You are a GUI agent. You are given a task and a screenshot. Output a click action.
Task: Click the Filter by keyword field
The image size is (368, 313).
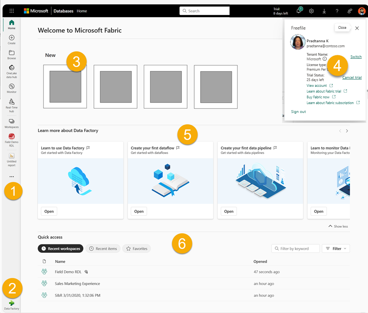coord(296,248)
